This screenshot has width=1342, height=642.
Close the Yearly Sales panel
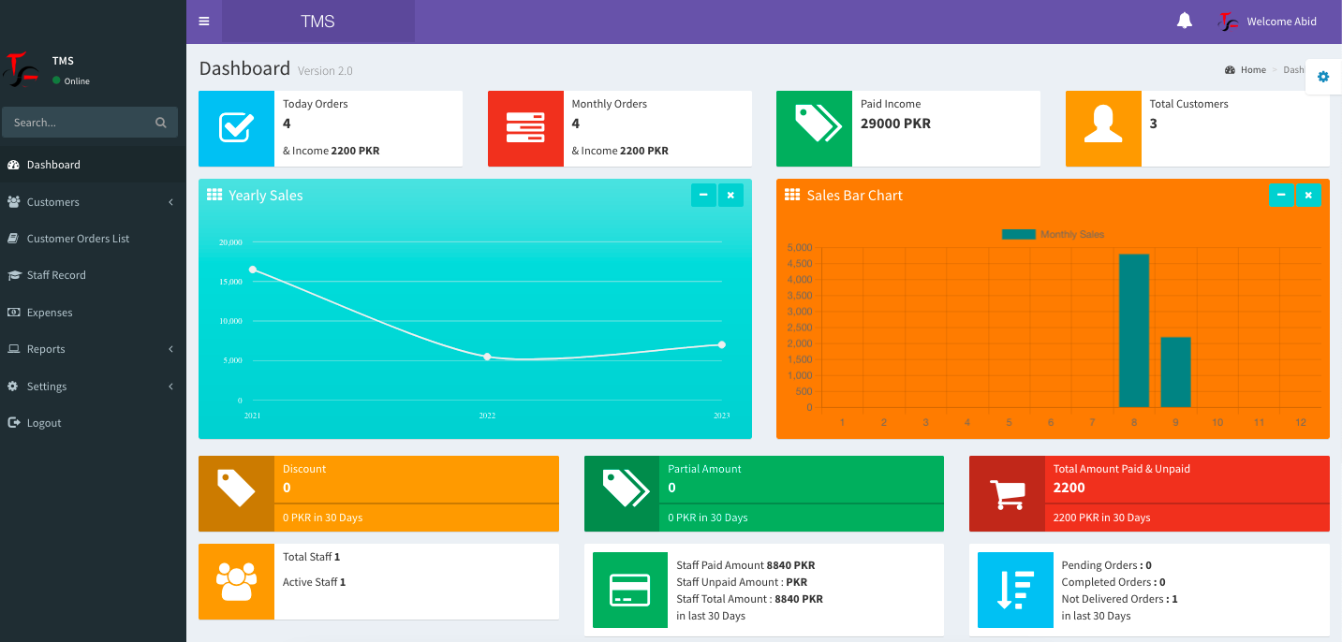pyautogui.click(x=730, y=195)
